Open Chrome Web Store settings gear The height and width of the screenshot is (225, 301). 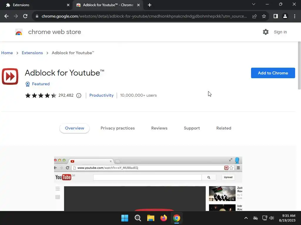pos(266,32)
